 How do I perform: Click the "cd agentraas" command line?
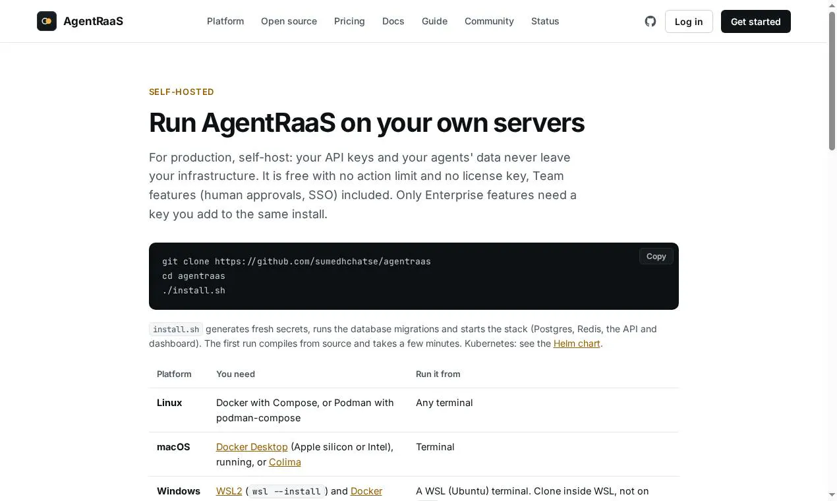tap(194, 276)
